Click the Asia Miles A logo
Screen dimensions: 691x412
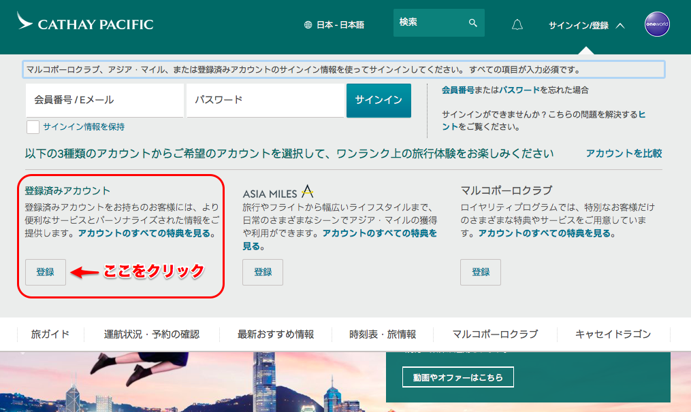click(307, 191)
